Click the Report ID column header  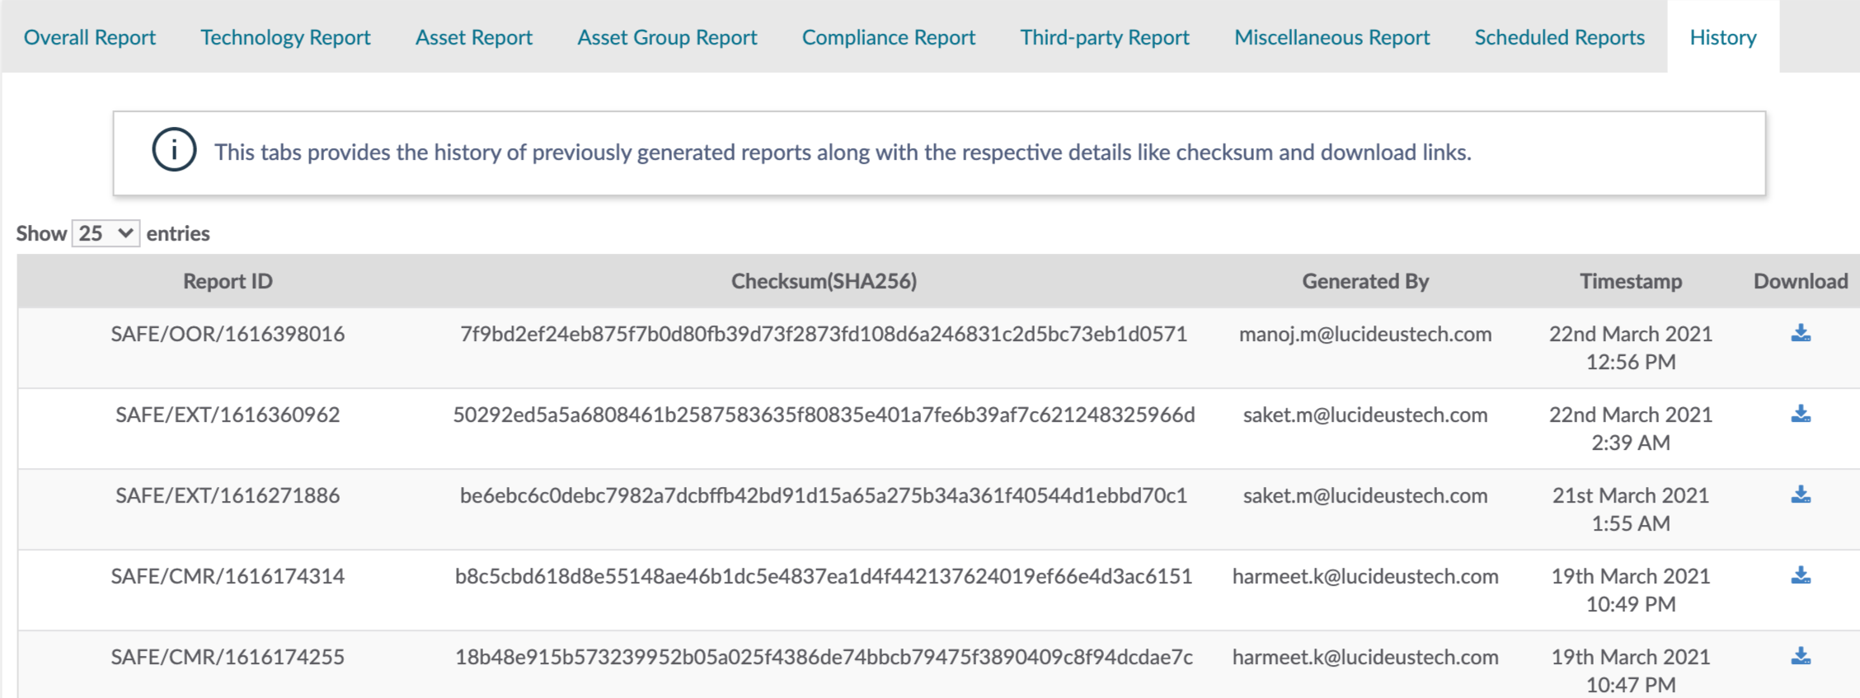(x=228, y=281)
